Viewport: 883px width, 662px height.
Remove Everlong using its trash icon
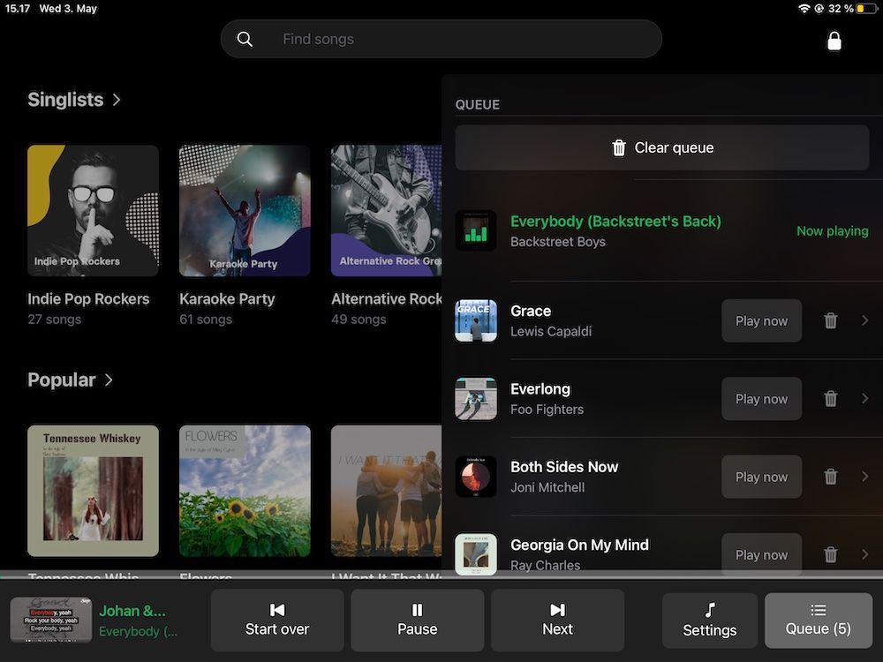pos(831,398)
